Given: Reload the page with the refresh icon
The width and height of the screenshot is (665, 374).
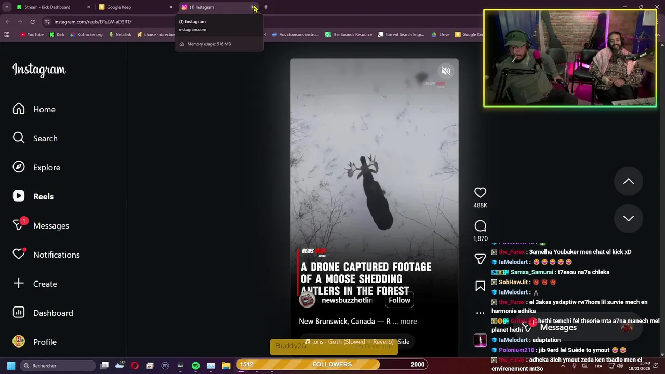Looking at the screenshot, I should click(32, 22).
